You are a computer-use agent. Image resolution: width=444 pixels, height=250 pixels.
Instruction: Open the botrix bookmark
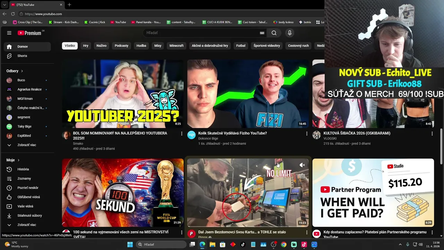tap(305, 22)
